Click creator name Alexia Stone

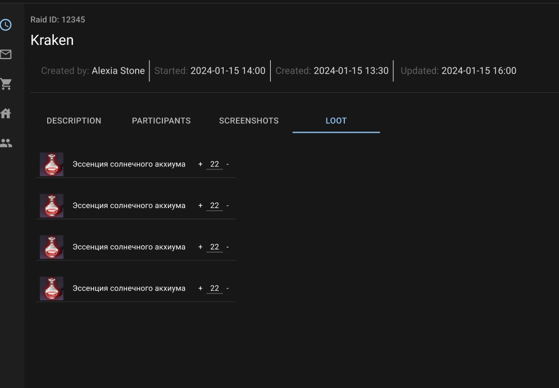pyautogui.click(x=118, y=71)
